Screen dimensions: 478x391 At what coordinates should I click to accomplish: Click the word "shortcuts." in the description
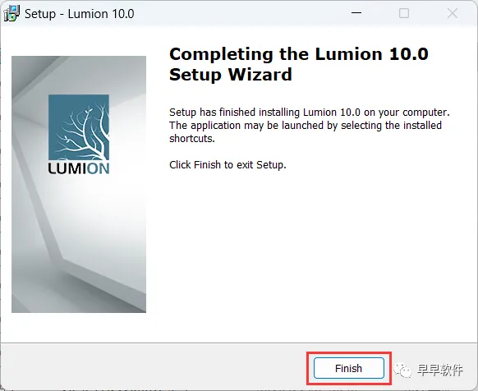(x=192, y=139)
